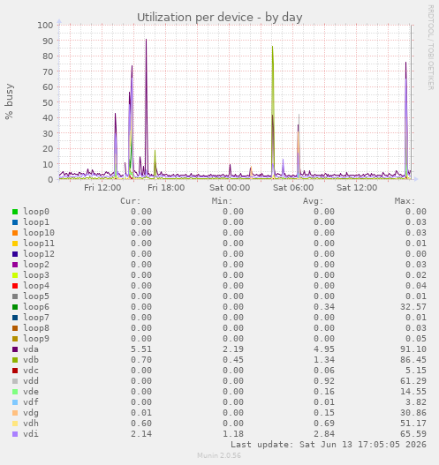Select the 'loop2' legend label

(x=36, y=265)
